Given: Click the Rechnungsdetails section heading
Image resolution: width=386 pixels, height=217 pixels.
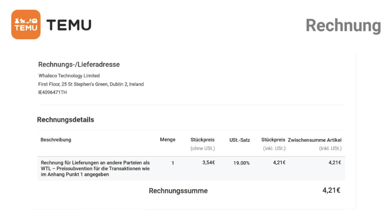Looking at the screenshot, I should click(66, 120).
